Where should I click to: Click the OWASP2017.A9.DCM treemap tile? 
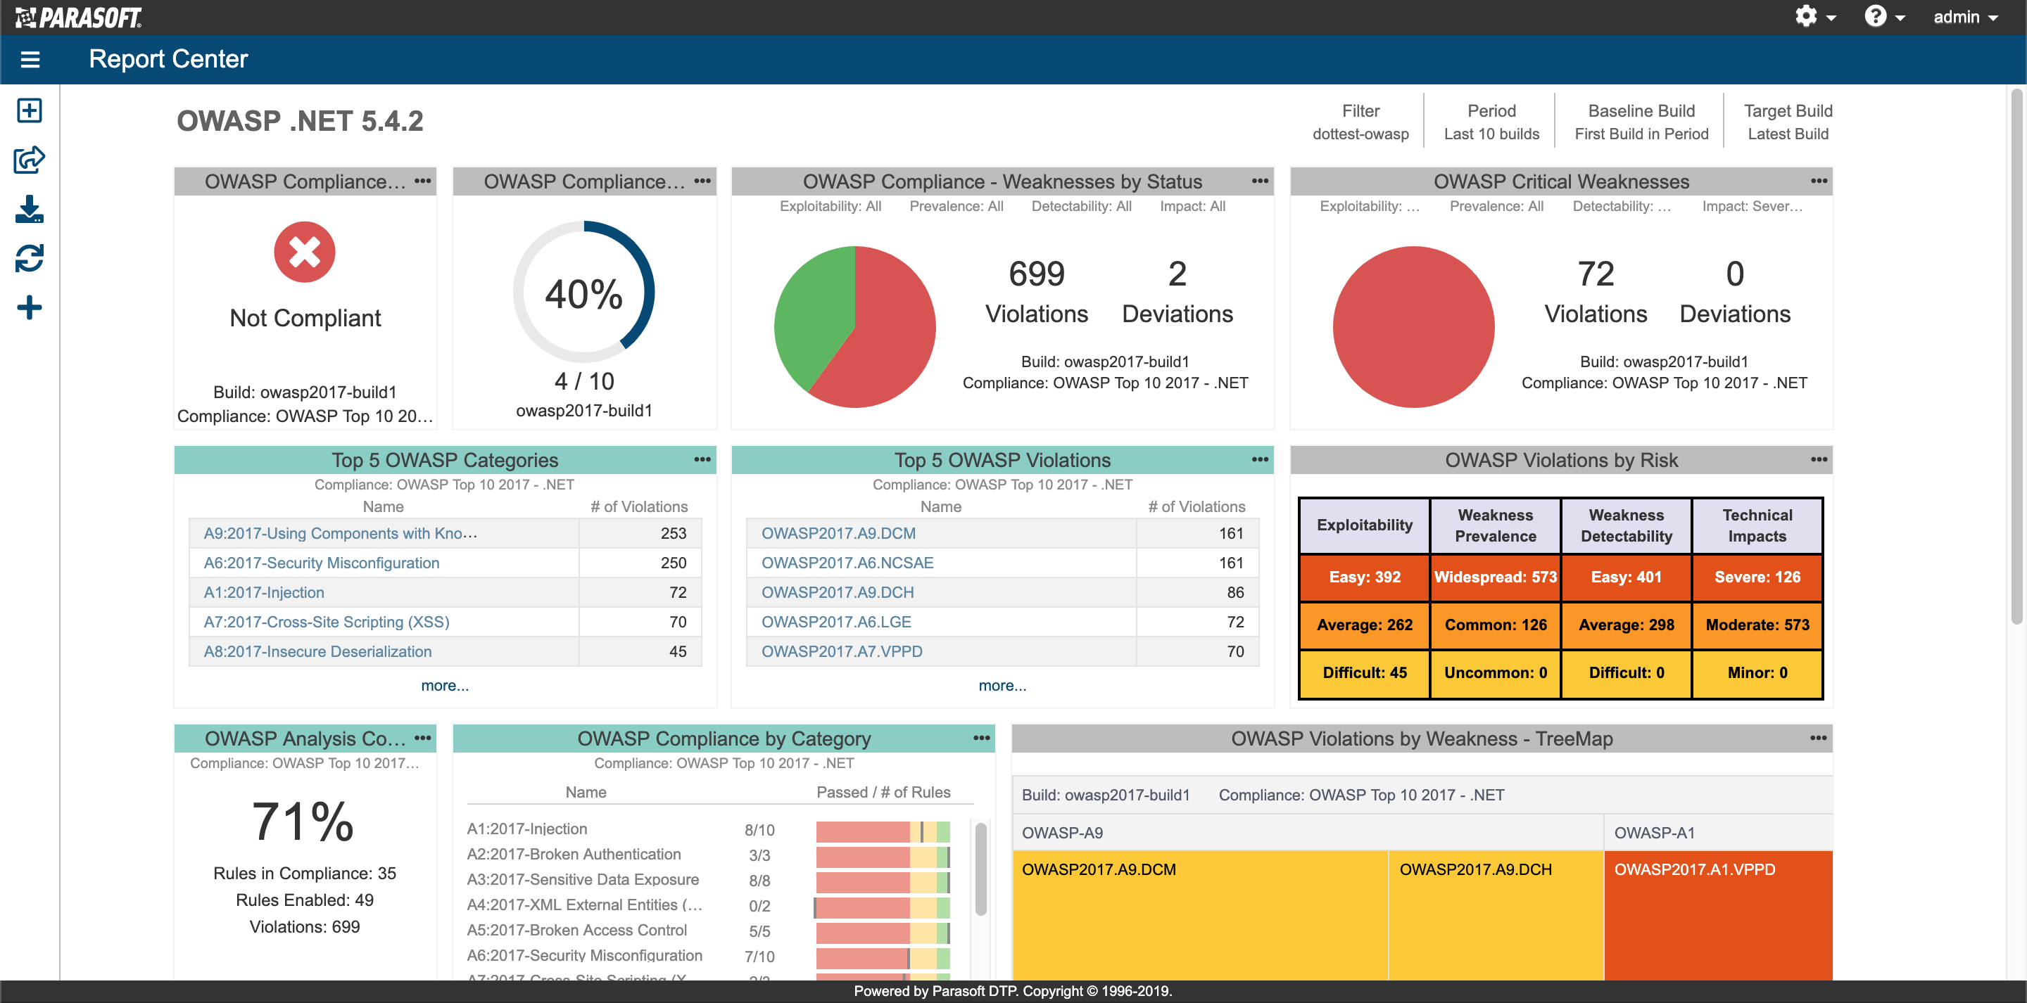coord(1200,915)
